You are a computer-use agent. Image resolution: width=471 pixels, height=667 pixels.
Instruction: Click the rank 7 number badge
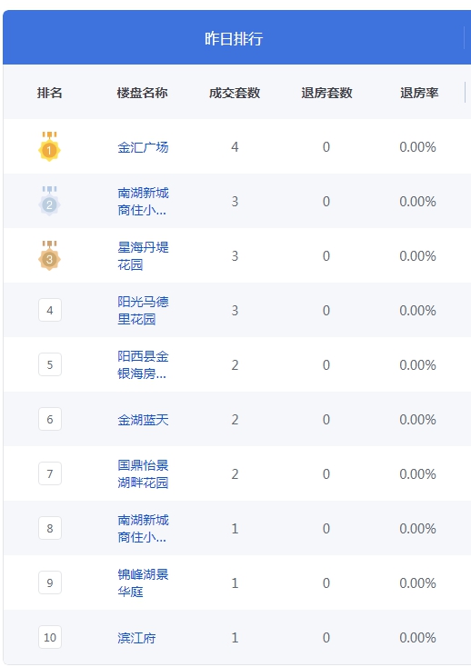[50, 473]
